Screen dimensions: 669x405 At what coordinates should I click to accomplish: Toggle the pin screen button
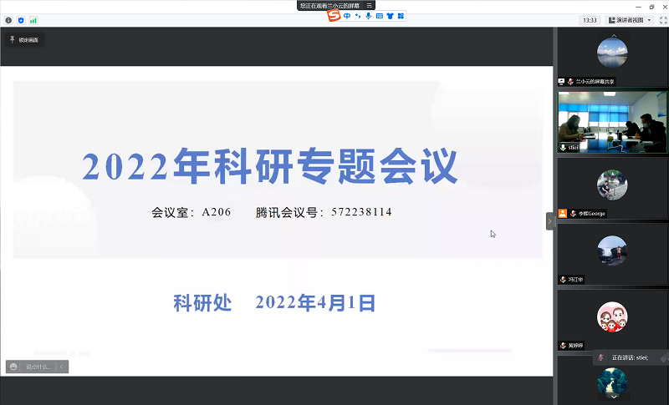click(23, 39)
